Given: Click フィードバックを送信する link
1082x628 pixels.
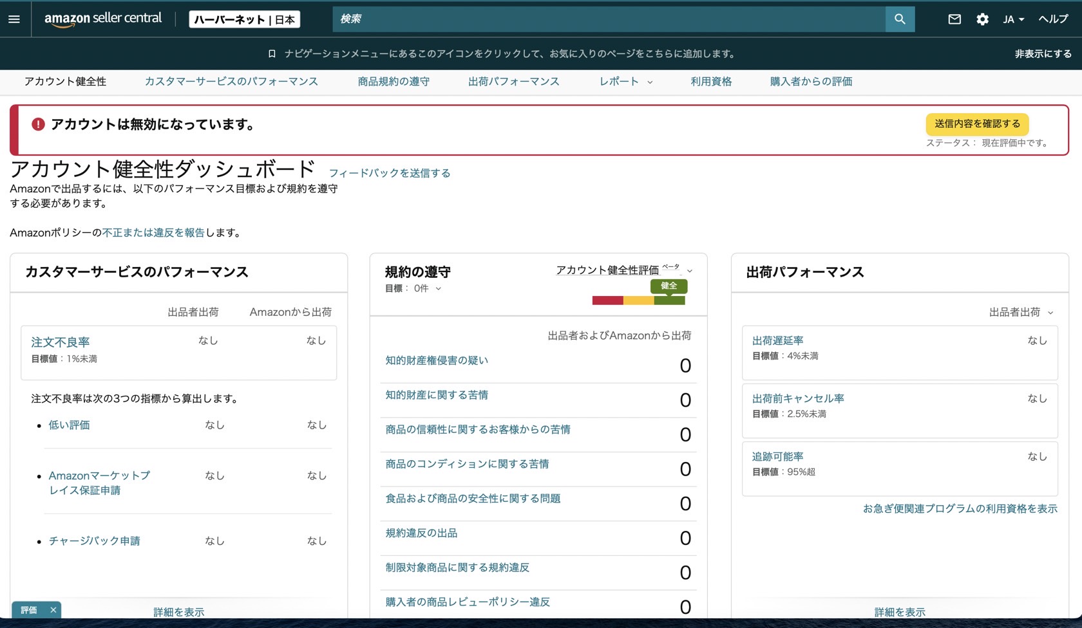Looking at the screenshot, I should coord(390,173).
